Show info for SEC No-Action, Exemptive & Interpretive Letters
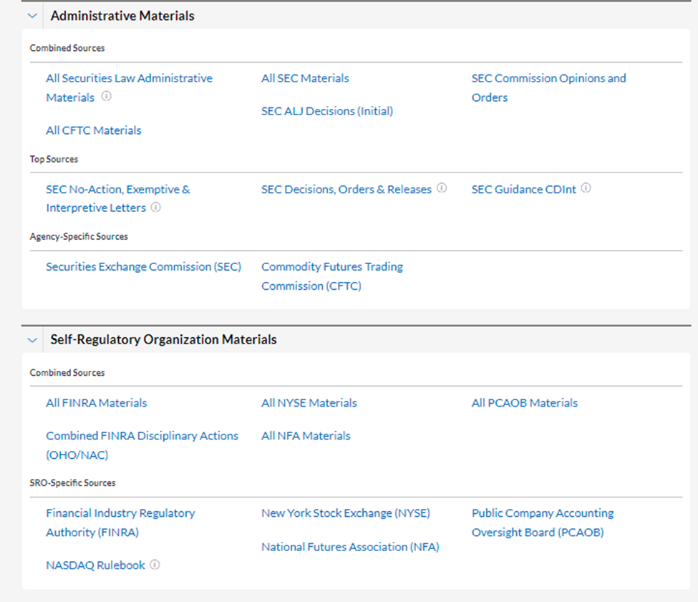Screen dimensions: 698x602 [x=156, y=208]
